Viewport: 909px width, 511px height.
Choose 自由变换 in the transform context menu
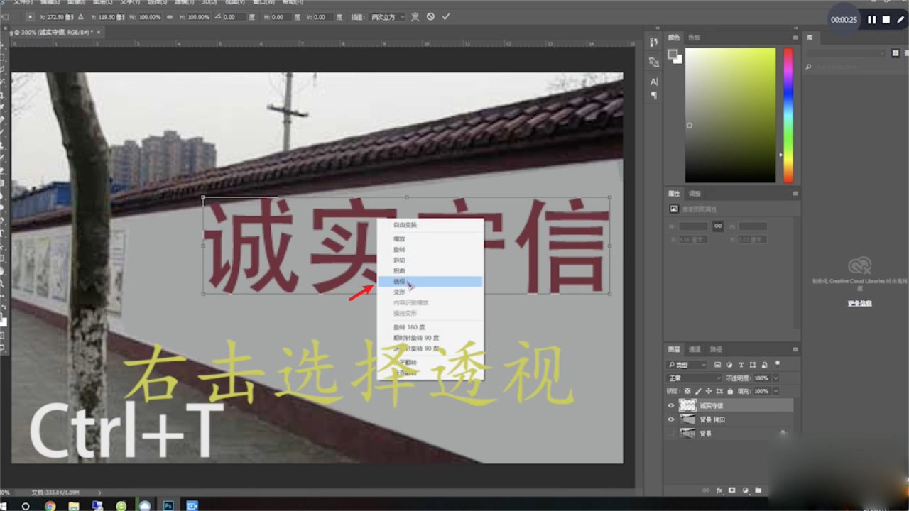tap(430, 225)
